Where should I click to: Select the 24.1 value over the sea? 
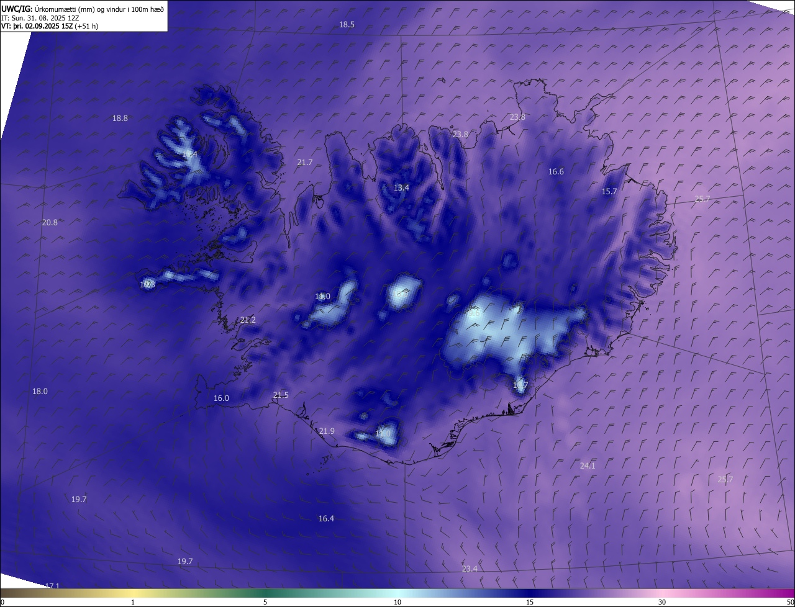588,465
